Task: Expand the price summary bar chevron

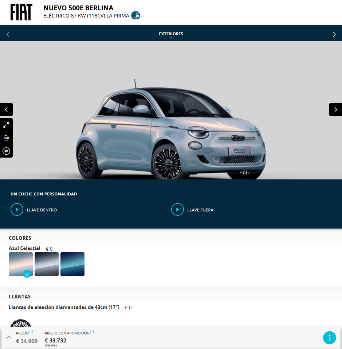Action: (x=9, y=337)
